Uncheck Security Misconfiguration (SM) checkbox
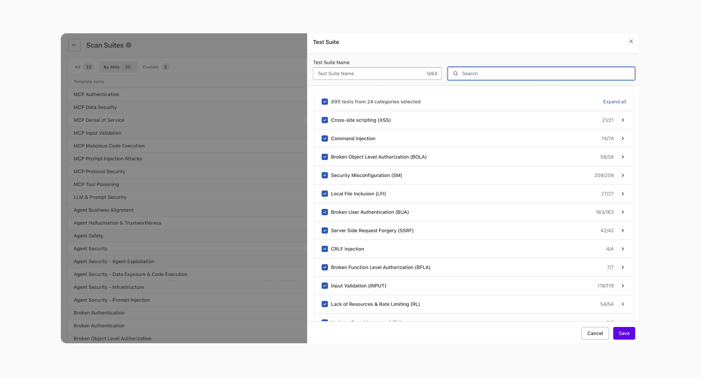This screenshot has height=378, width=701. coord(325,175)
